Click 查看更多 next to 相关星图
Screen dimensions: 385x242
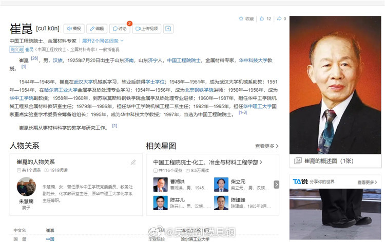pyautogui.click(x=266, y=146)
